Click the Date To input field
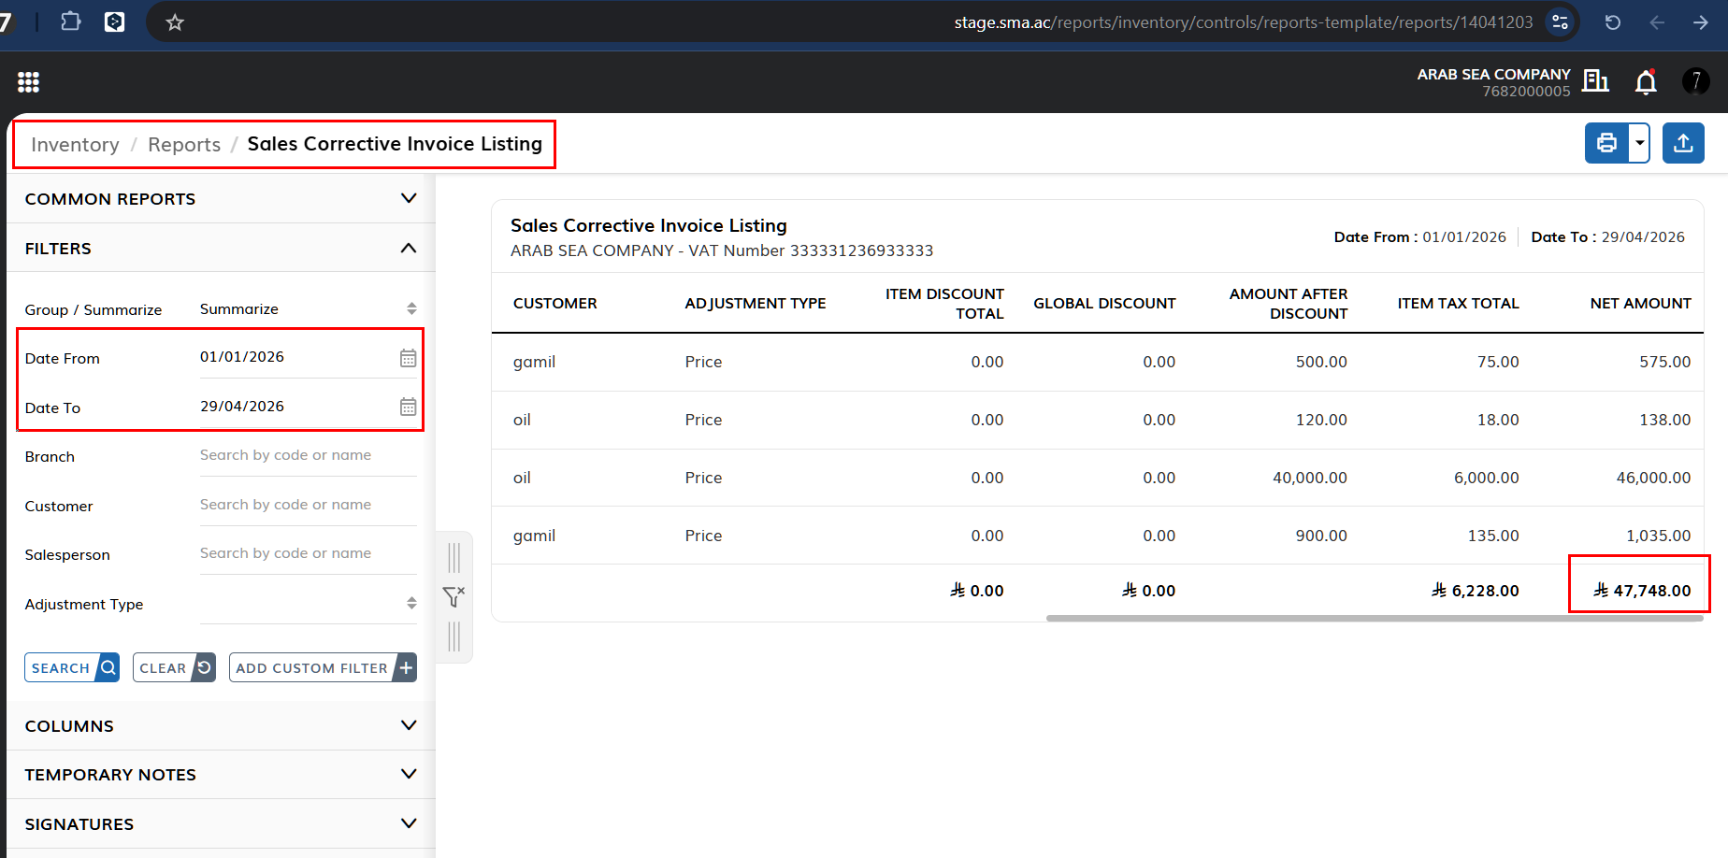 pyautogui.click(x=309, y=407)
